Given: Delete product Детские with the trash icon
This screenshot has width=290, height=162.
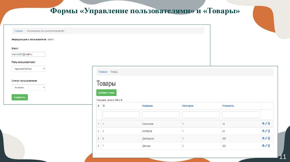Looking at the screenshot, I should coord(269,146).
